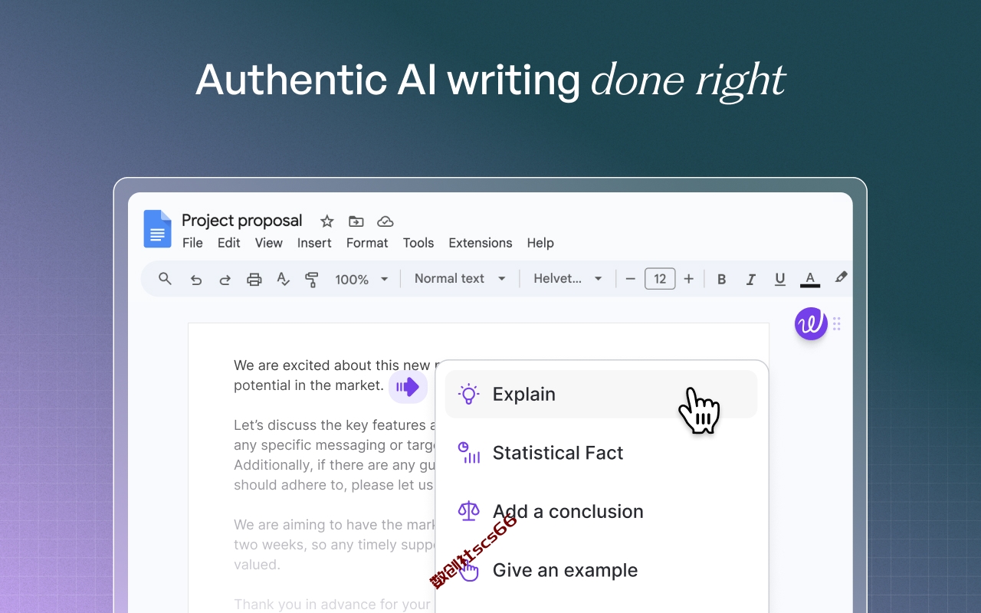Toggle italic formatting

coord(751,280)
